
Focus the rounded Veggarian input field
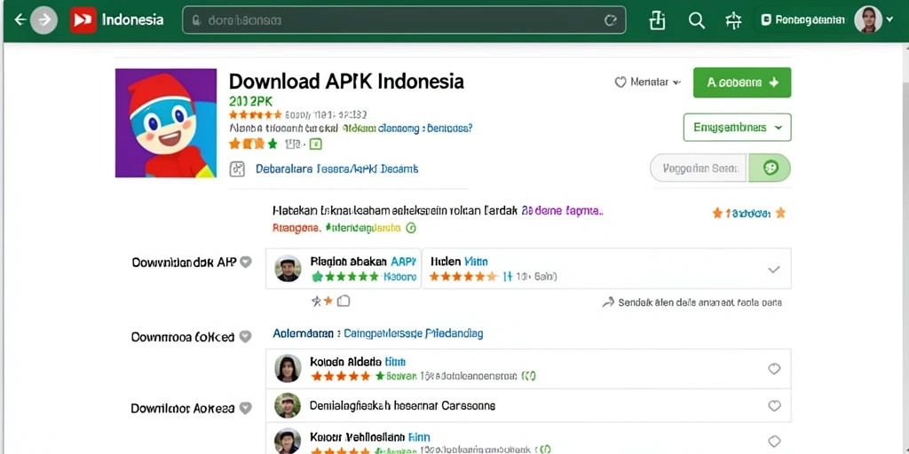point(700,168)
